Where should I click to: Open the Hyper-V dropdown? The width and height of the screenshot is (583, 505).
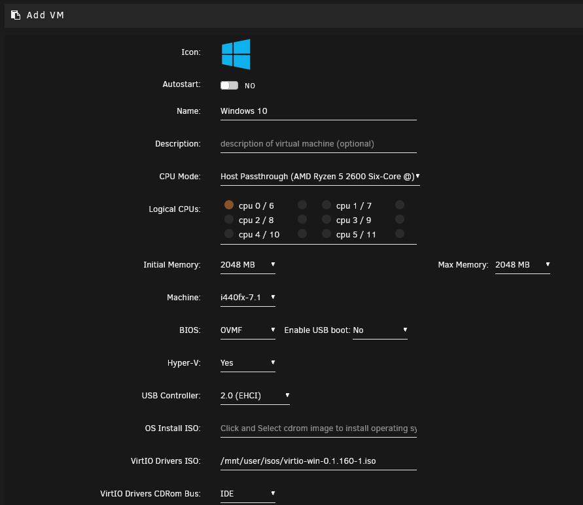(247, 363)
